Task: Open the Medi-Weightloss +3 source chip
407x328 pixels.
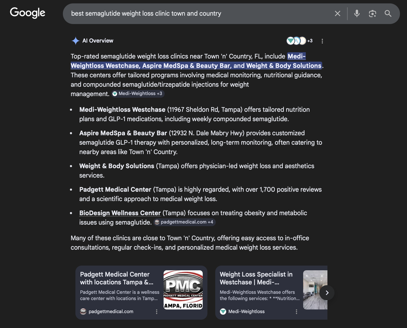Action: 138,93
